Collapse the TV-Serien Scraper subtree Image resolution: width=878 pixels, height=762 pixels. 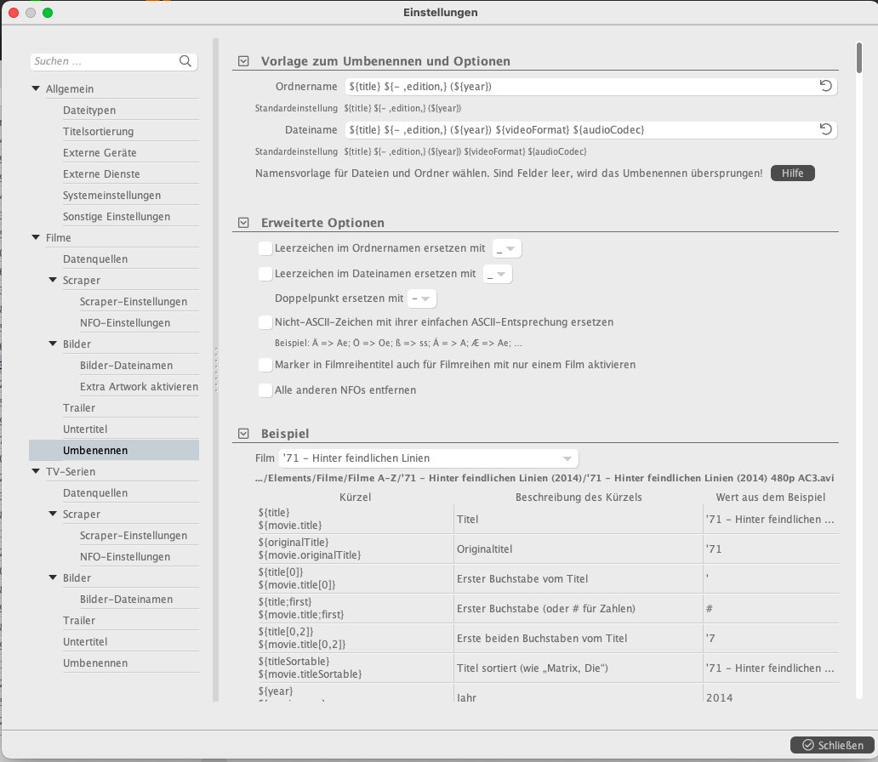pyautogui.click(x=53, y=514)
